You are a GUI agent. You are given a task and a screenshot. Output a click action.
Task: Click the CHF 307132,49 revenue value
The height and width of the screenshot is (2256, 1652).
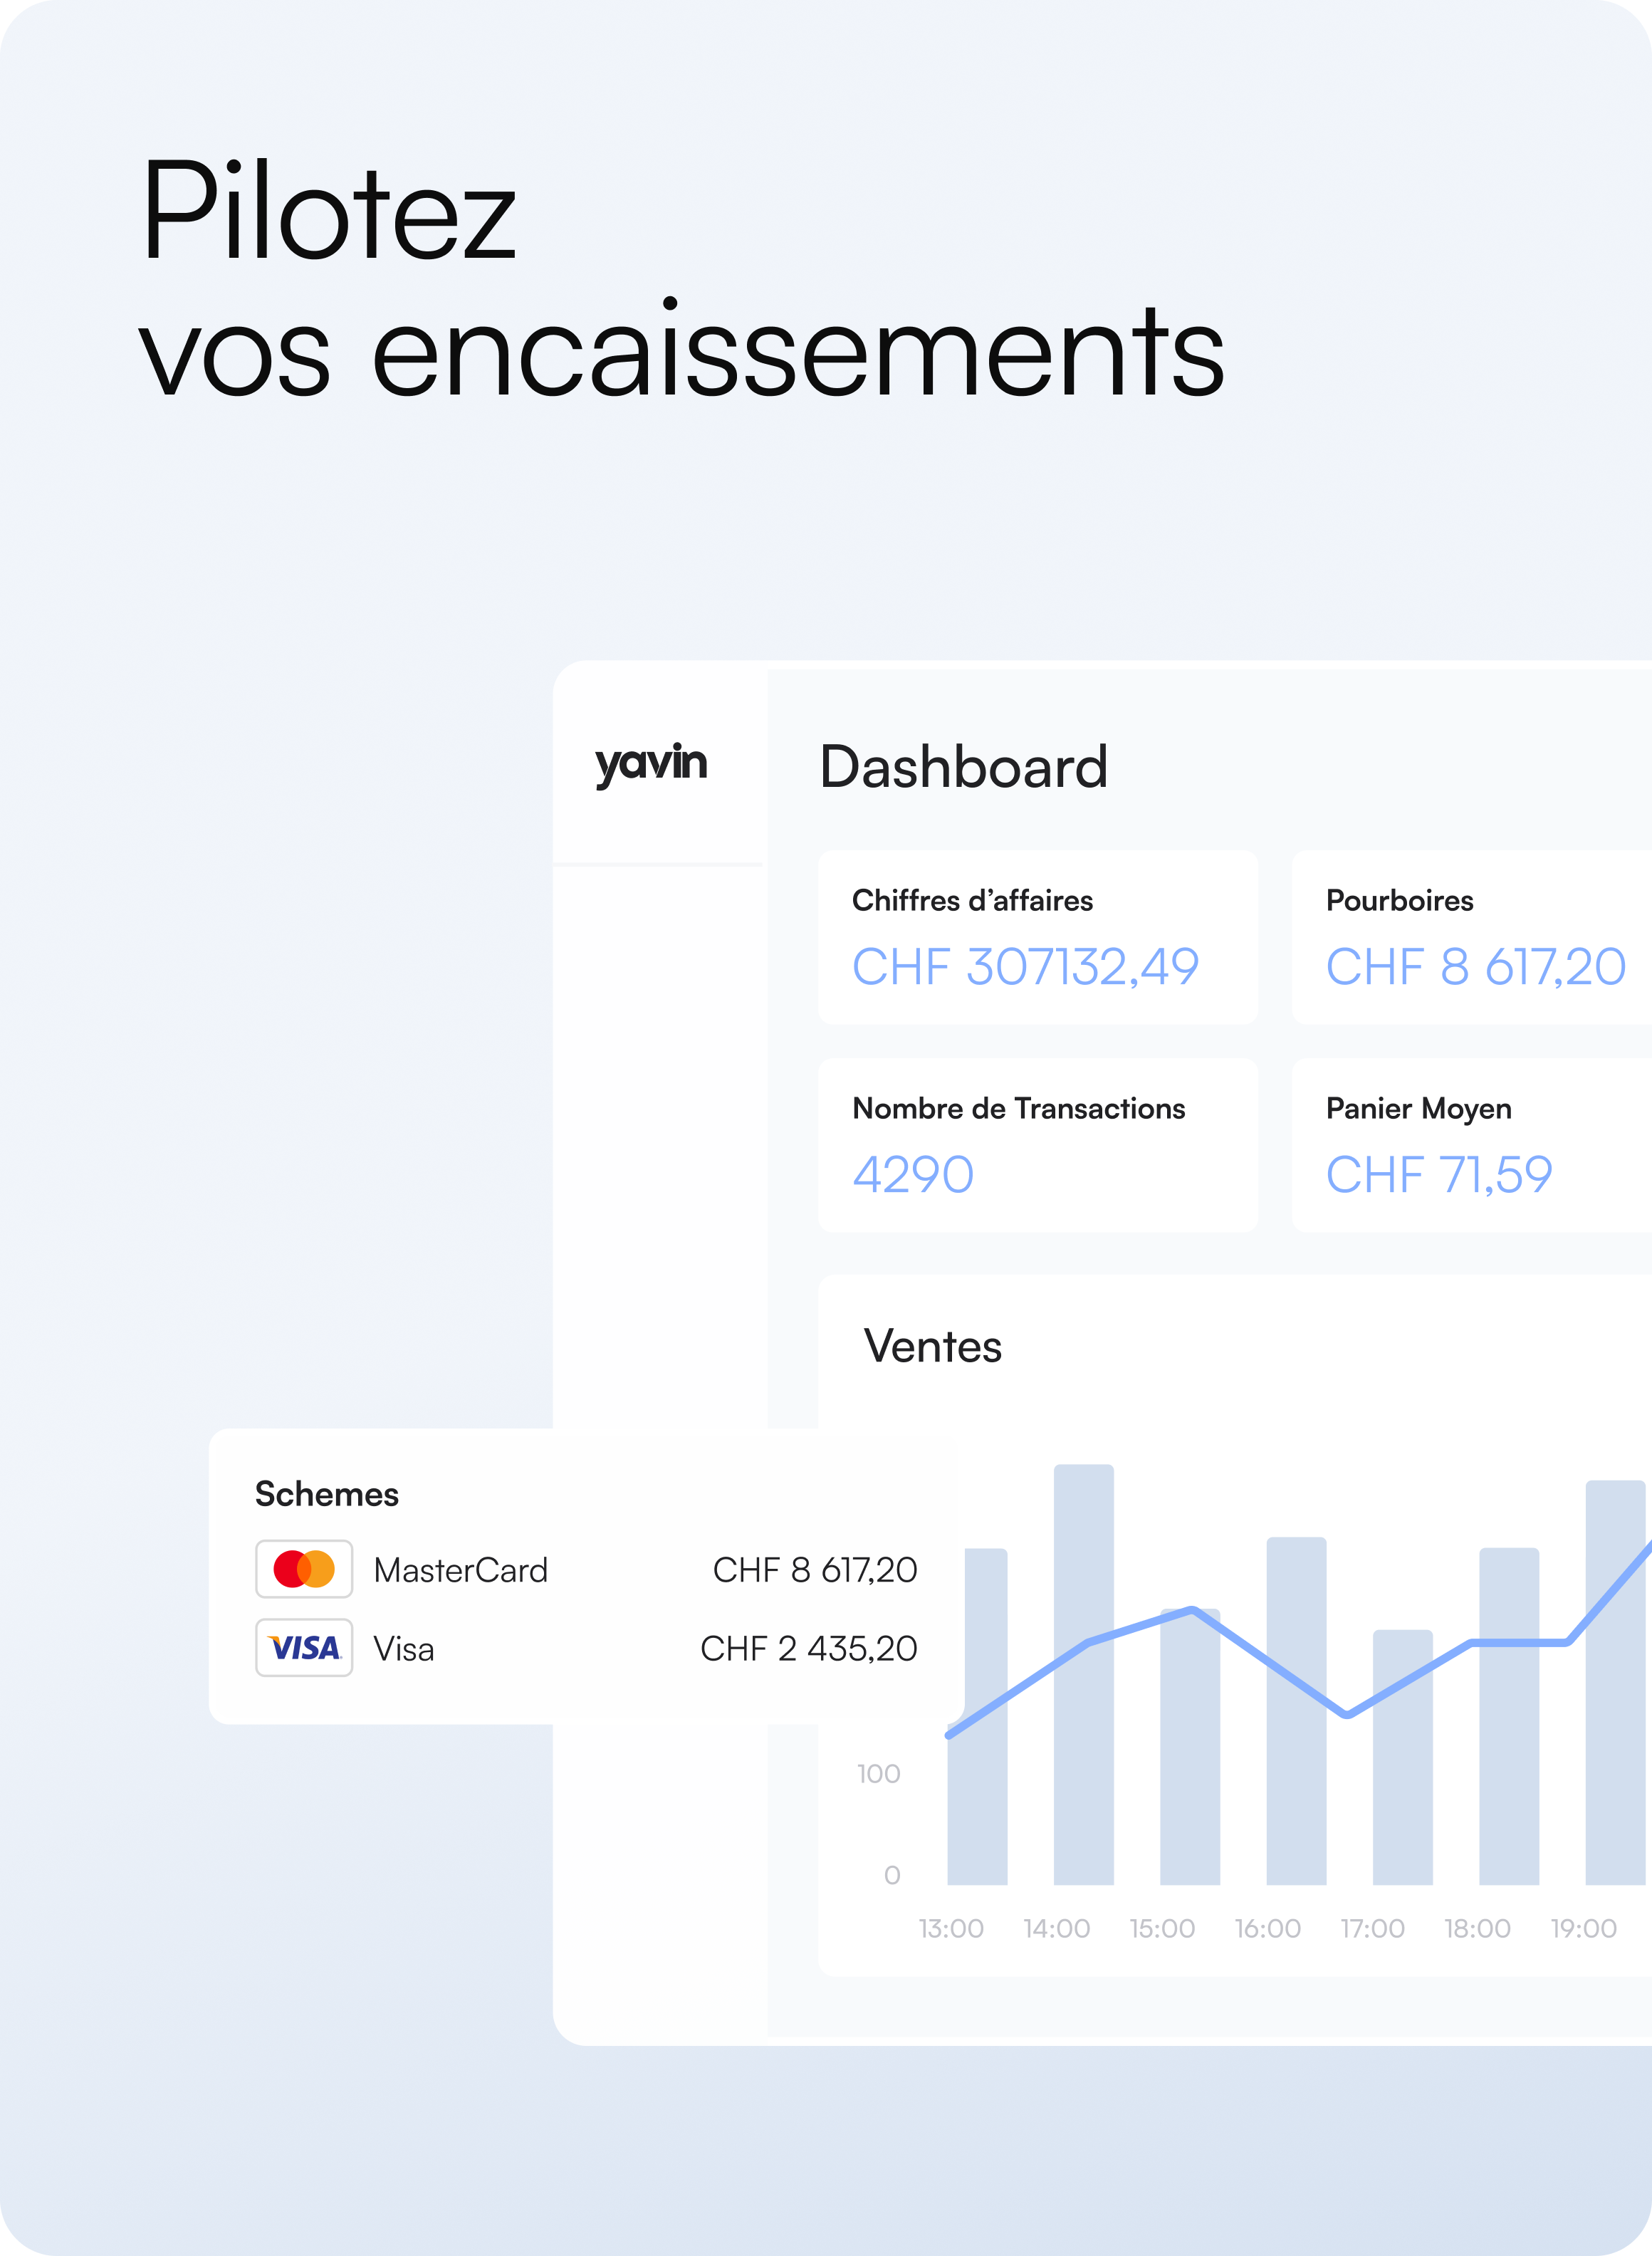(1025, 967)
